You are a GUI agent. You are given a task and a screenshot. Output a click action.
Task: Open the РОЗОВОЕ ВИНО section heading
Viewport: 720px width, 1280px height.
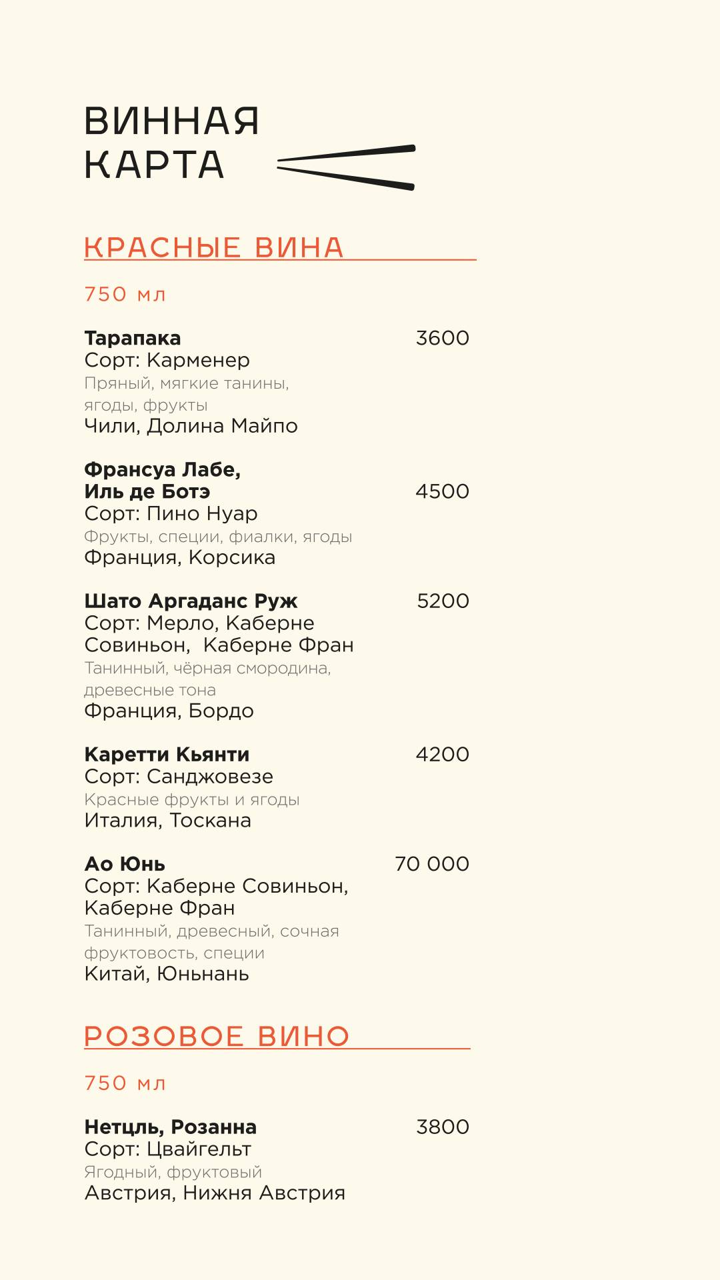pos(217,1037)
